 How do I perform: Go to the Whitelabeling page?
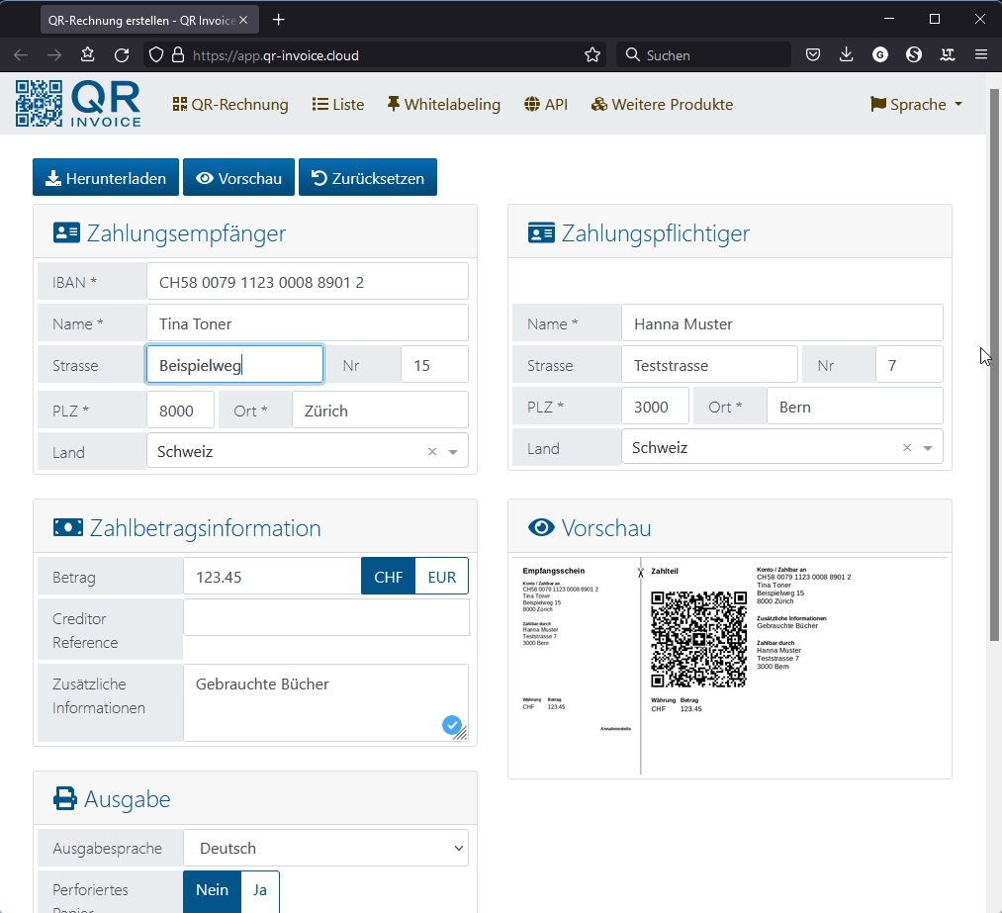click(443, 105)
